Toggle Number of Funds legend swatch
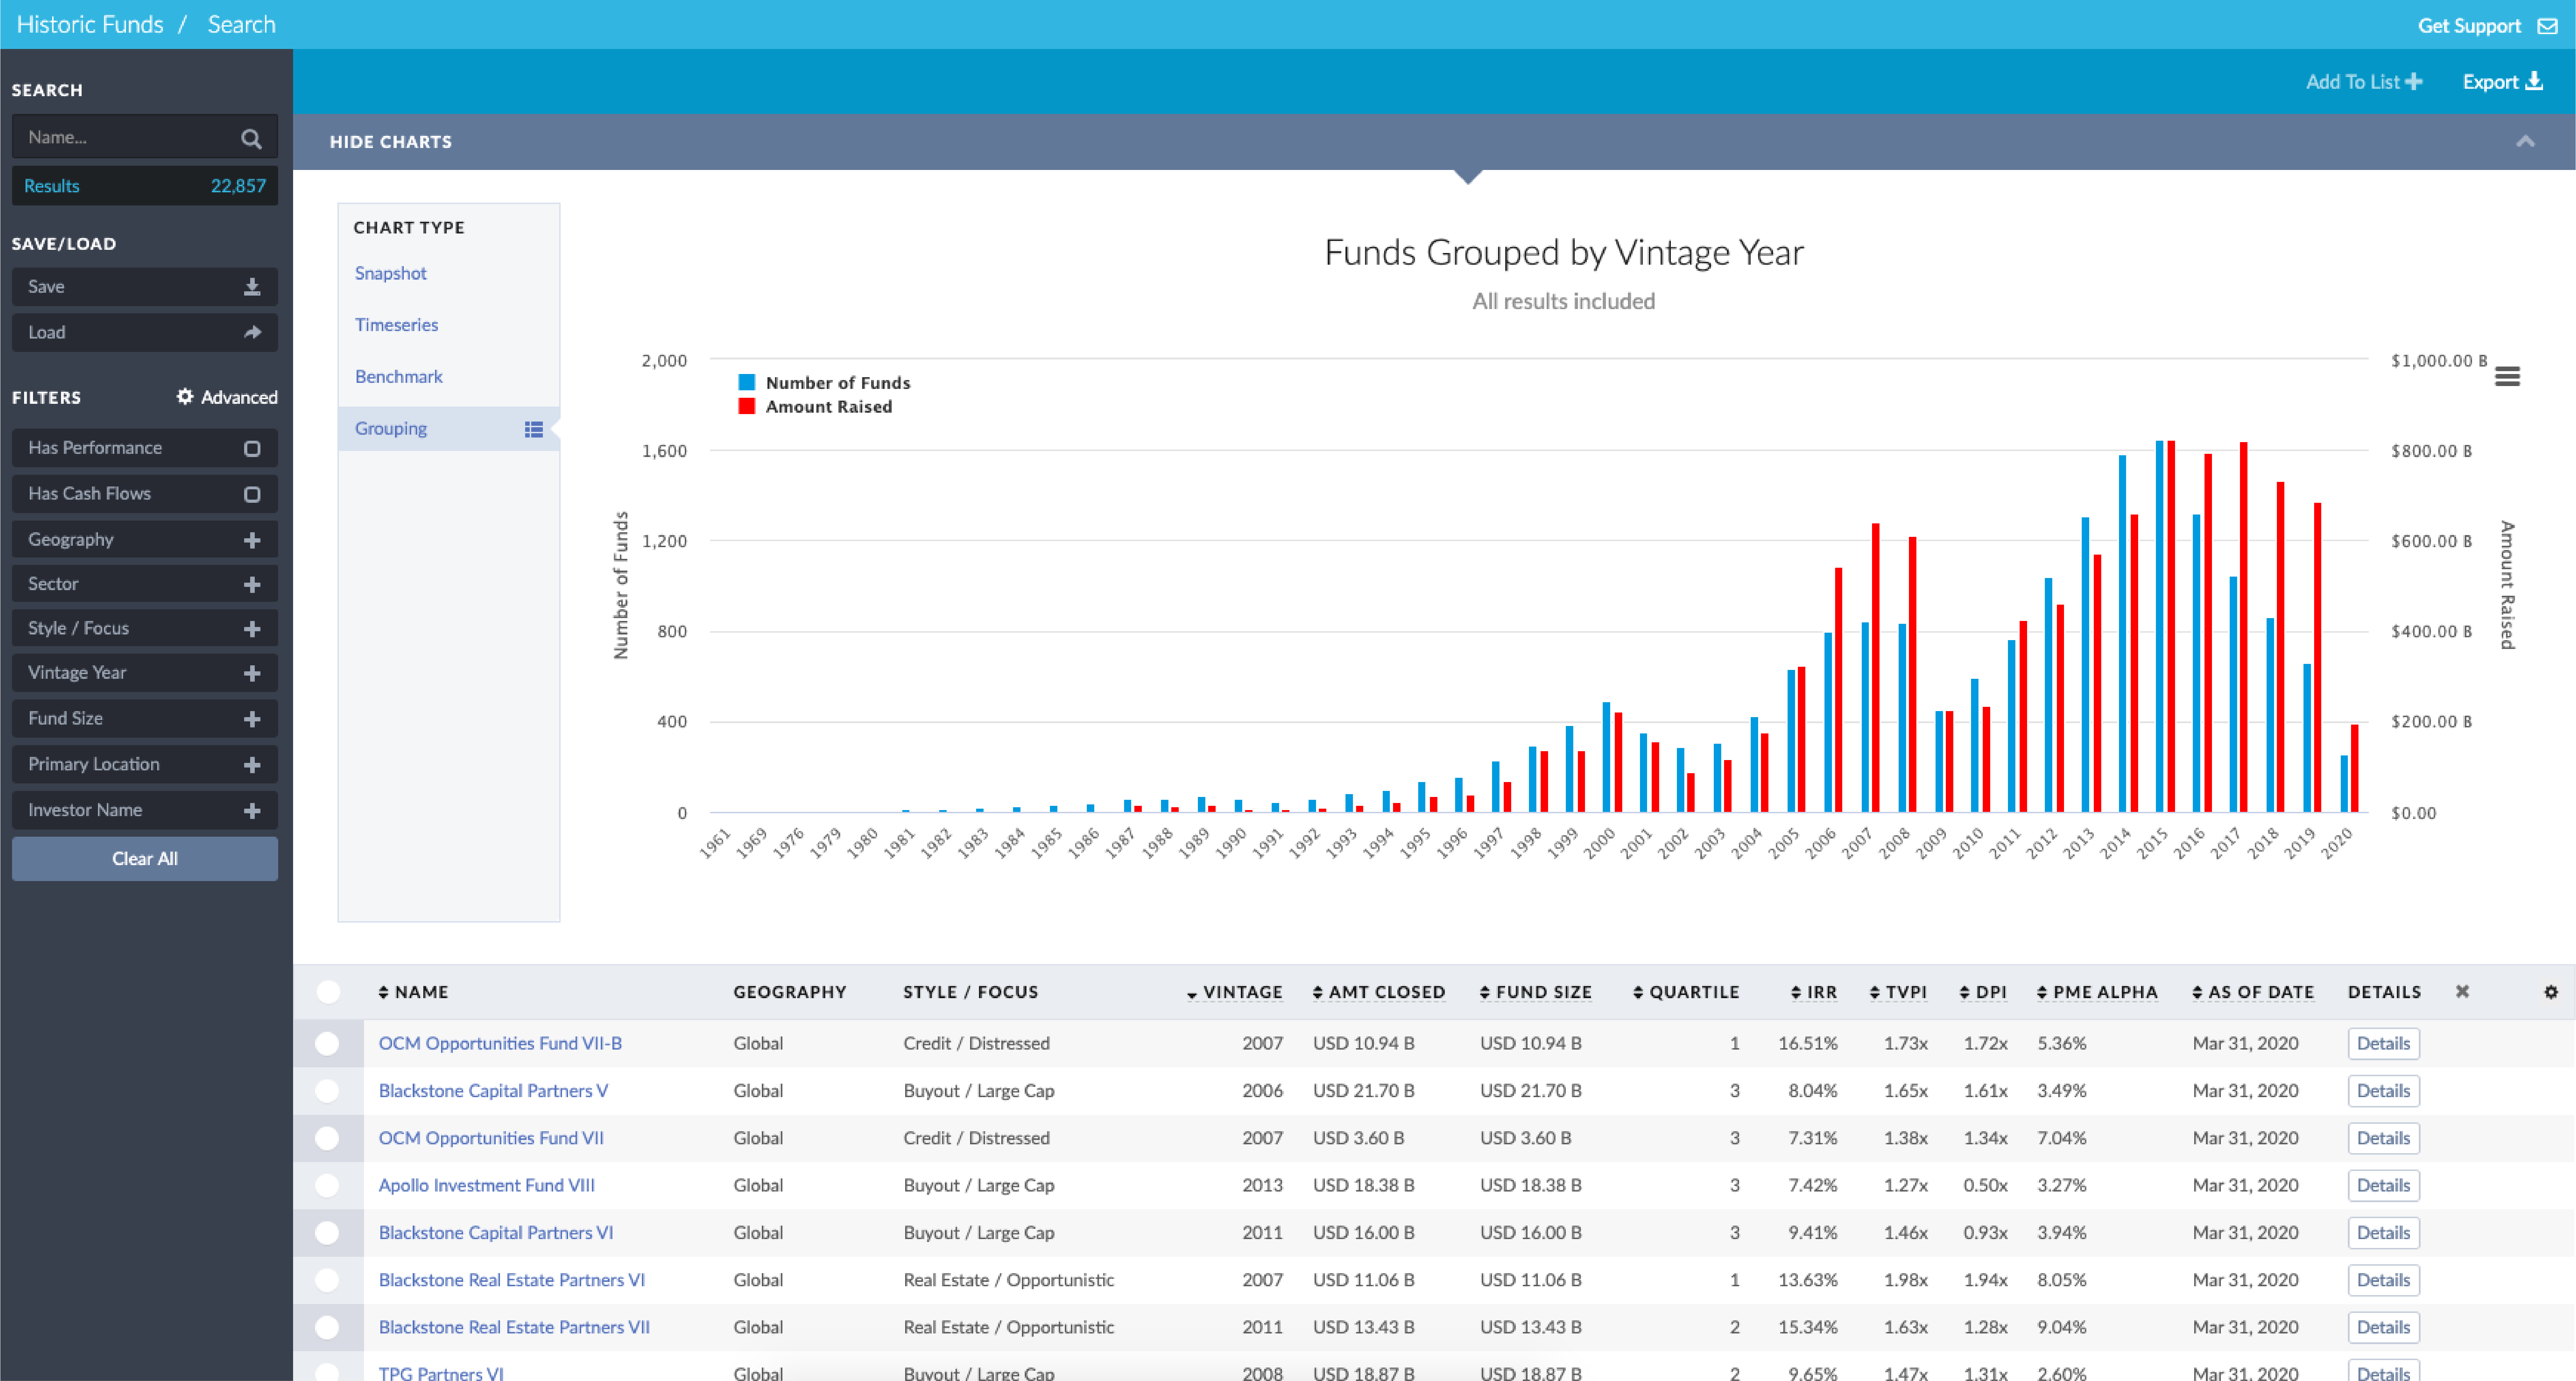This screenshot has height=1381, width=2576. pyautogui.click(x=747, y=382)
